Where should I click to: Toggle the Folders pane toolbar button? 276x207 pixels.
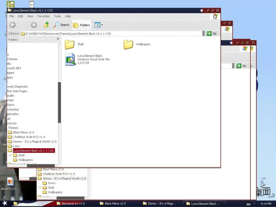pos(81,25)
